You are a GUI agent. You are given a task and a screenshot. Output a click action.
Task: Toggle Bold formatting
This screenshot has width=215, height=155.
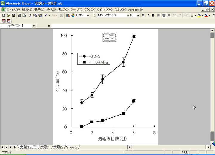click(x=143, y=15)
